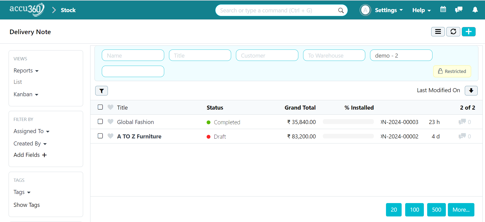Screen dimensions: 485x222
Task: Focus the global search command box
Action: coord(281,10)
